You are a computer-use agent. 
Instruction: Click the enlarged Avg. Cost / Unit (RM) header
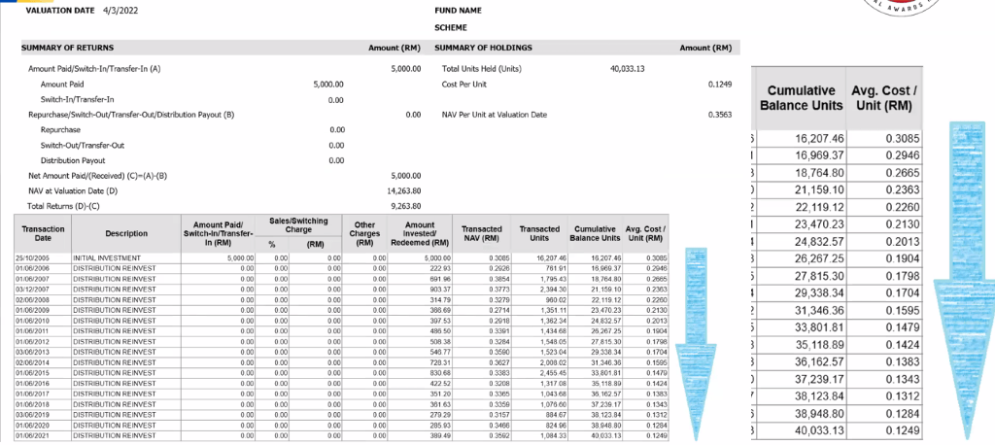888,97
